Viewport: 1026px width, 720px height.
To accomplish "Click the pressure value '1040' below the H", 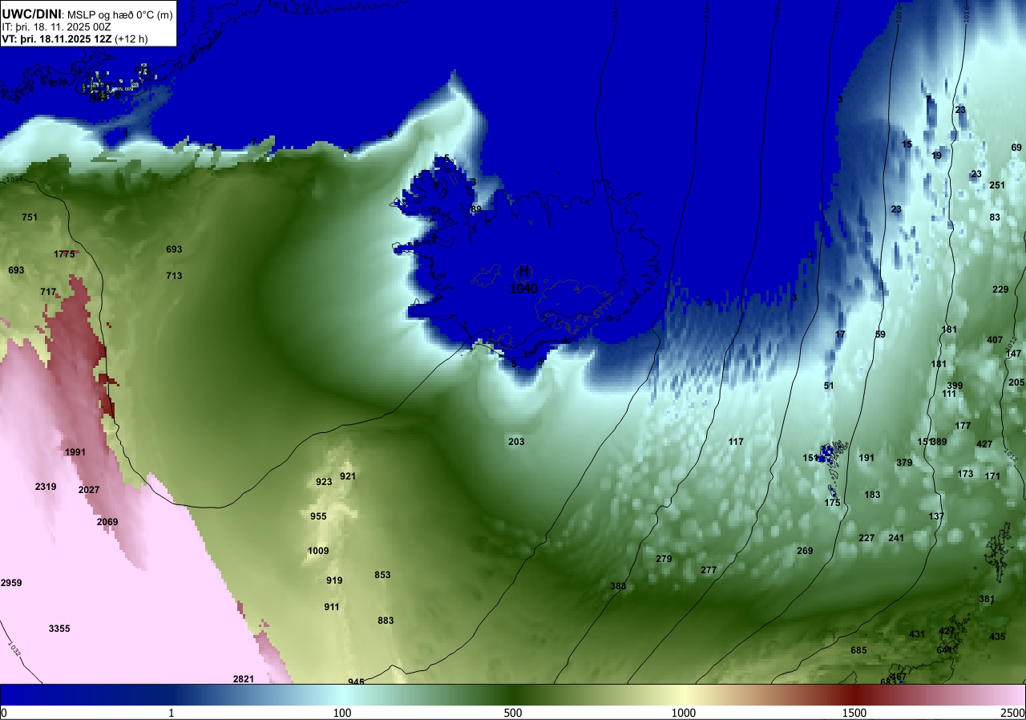I will click(524, 289).
